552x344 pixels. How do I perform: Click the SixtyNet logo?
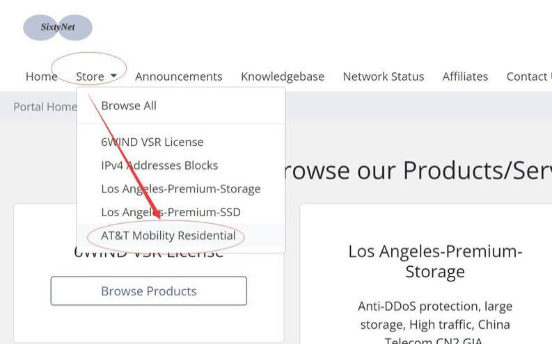(58, 28)
